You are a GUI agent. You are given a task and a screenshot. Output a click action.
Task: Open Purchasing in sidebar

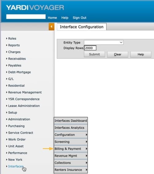coord(15,126)
